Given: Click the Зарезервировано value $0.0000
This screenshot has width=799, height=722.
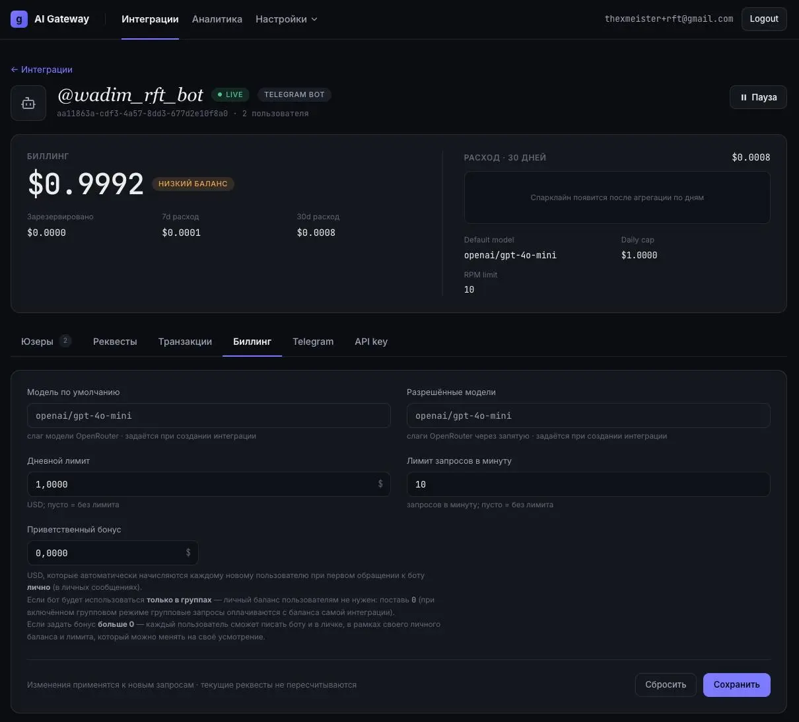Looking at the screenshot, I should [46, 233].
